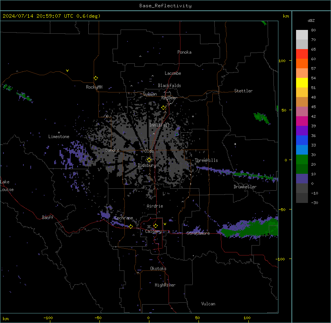Click the yellow v marker northwest of RockyMH
This screenshot has height=323, width=331.
(x=67, y=71)
